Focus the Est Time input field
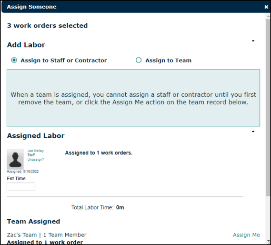This screenshot has height=245, width=271. [21, 187]
